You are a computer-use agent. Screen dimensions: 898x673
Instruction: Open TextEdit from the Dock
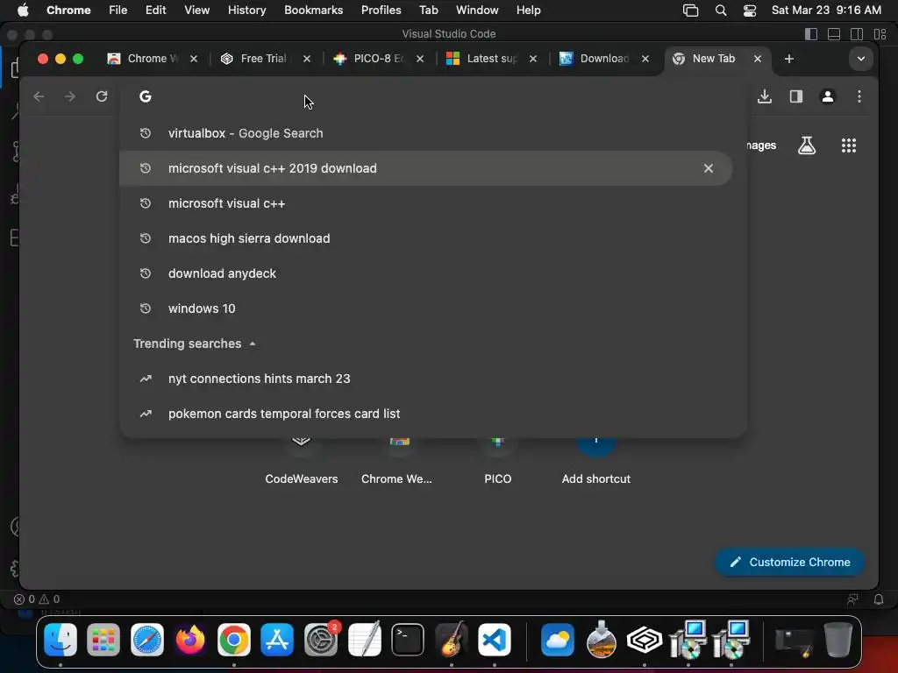364,640
